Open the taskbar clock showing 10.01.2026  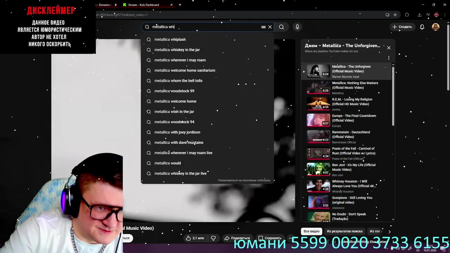point(430,248)
